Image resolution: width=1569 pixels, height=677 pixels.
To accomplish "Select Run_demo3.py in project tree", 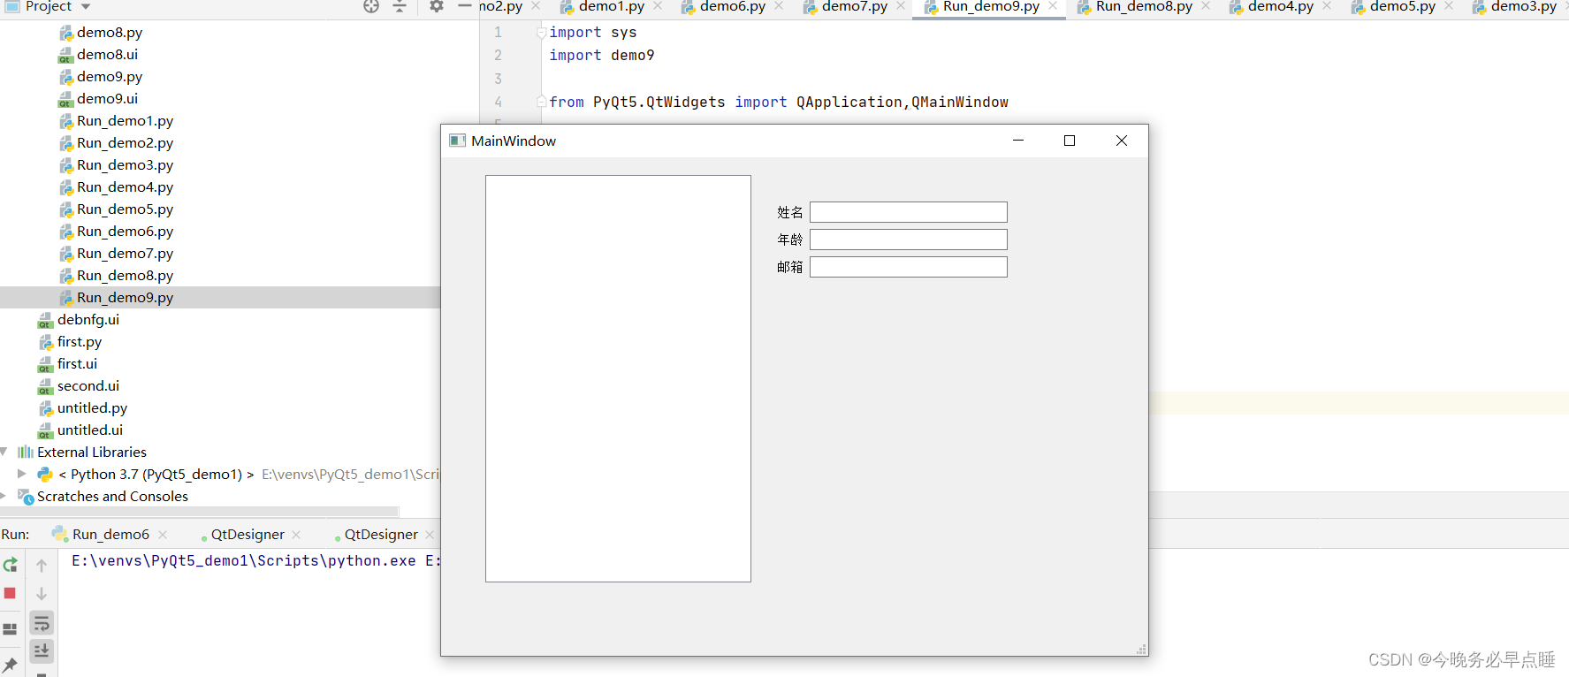I will [x=125, y=165].
